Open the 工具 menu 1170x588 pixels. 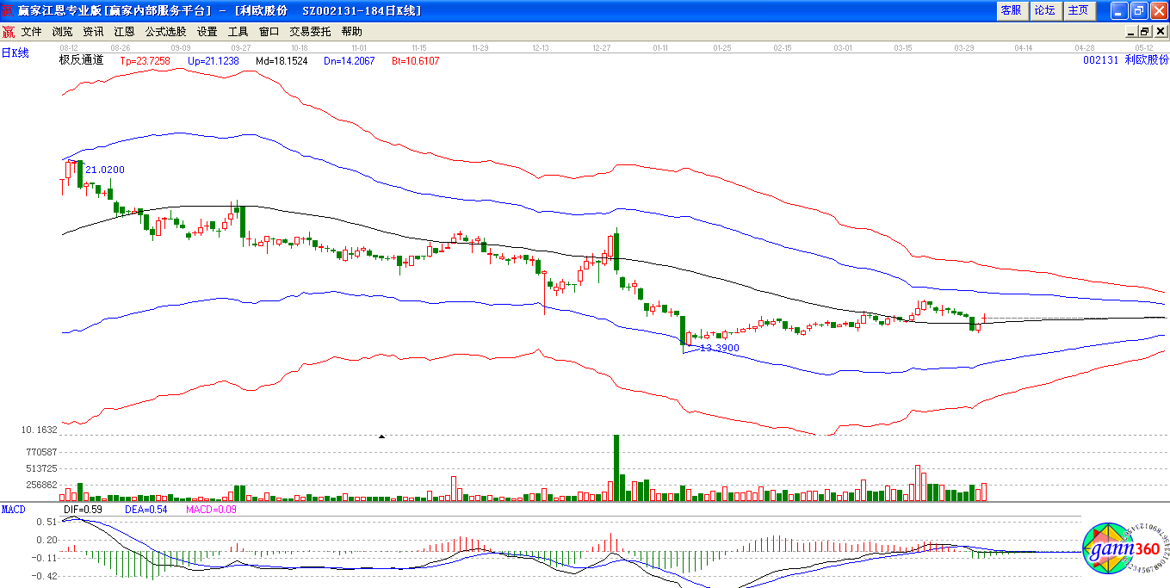click(238, 32)
